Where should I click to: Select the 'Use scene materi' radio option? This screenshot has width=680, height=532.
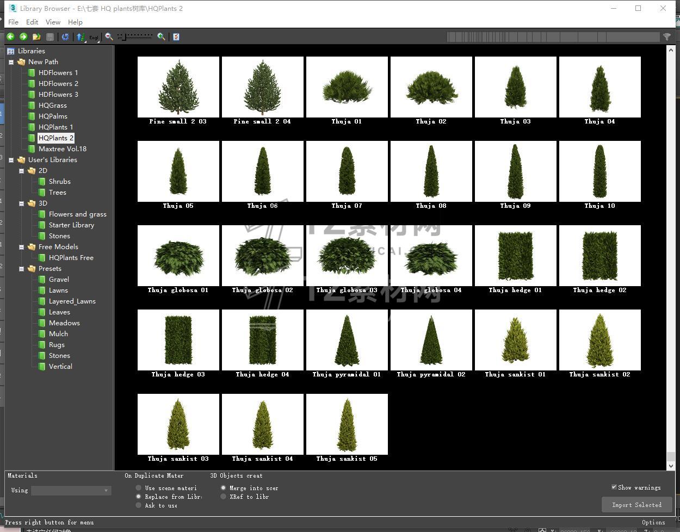(x=139, y=488)
